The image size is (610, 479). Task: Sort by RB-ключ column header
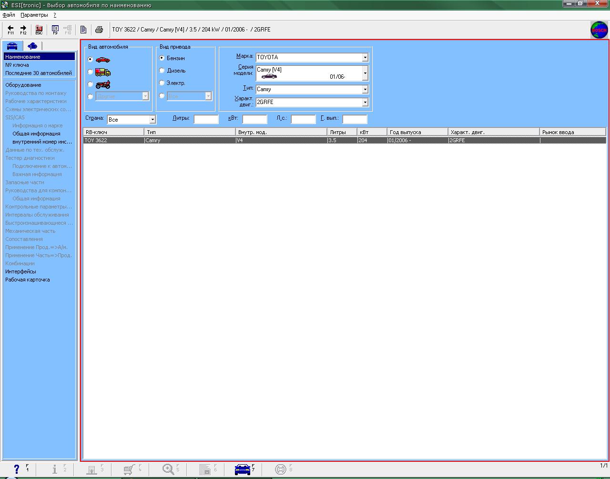[x=114, y=132]
